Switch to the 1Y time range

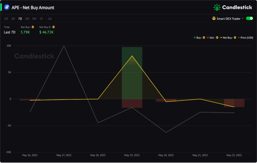pos(41,19)
